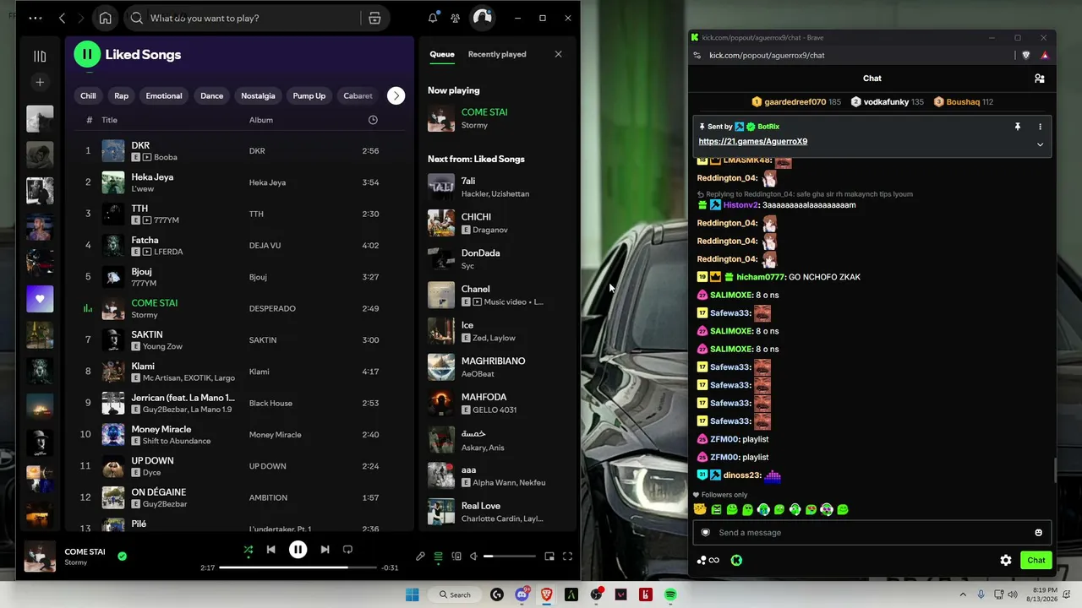Image resolution: width=1082 pixels, height=608 pixels.
Task: Pause playback from the bottom player bar
Action: [x=298, y=550]
